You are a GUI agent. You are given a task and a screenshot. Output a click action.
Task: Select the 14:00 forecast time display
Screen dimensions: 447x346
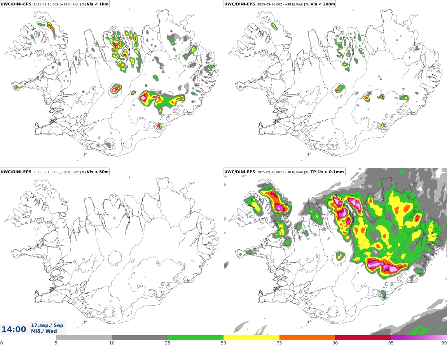point(14,329)
